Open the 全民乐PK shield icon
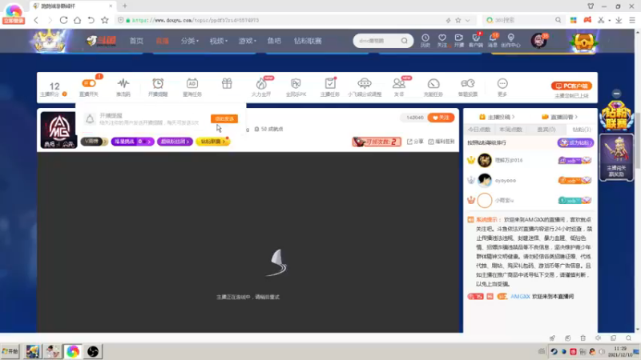This screenshot has width=641, height=360. [x=296, y=84]
